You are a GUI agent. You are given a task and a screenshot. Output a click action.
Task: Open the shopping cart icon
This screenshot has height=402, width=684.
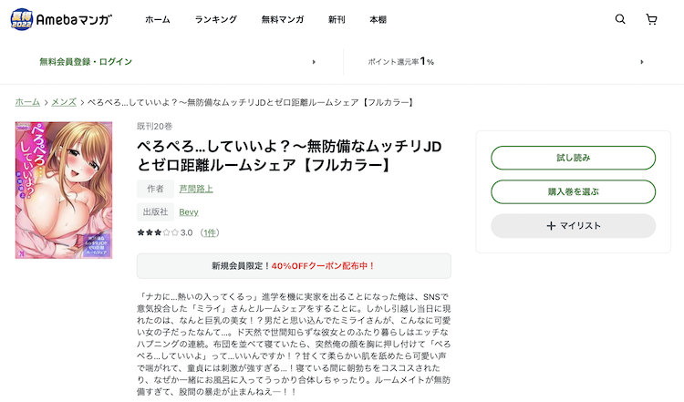[x=651, y=19]
